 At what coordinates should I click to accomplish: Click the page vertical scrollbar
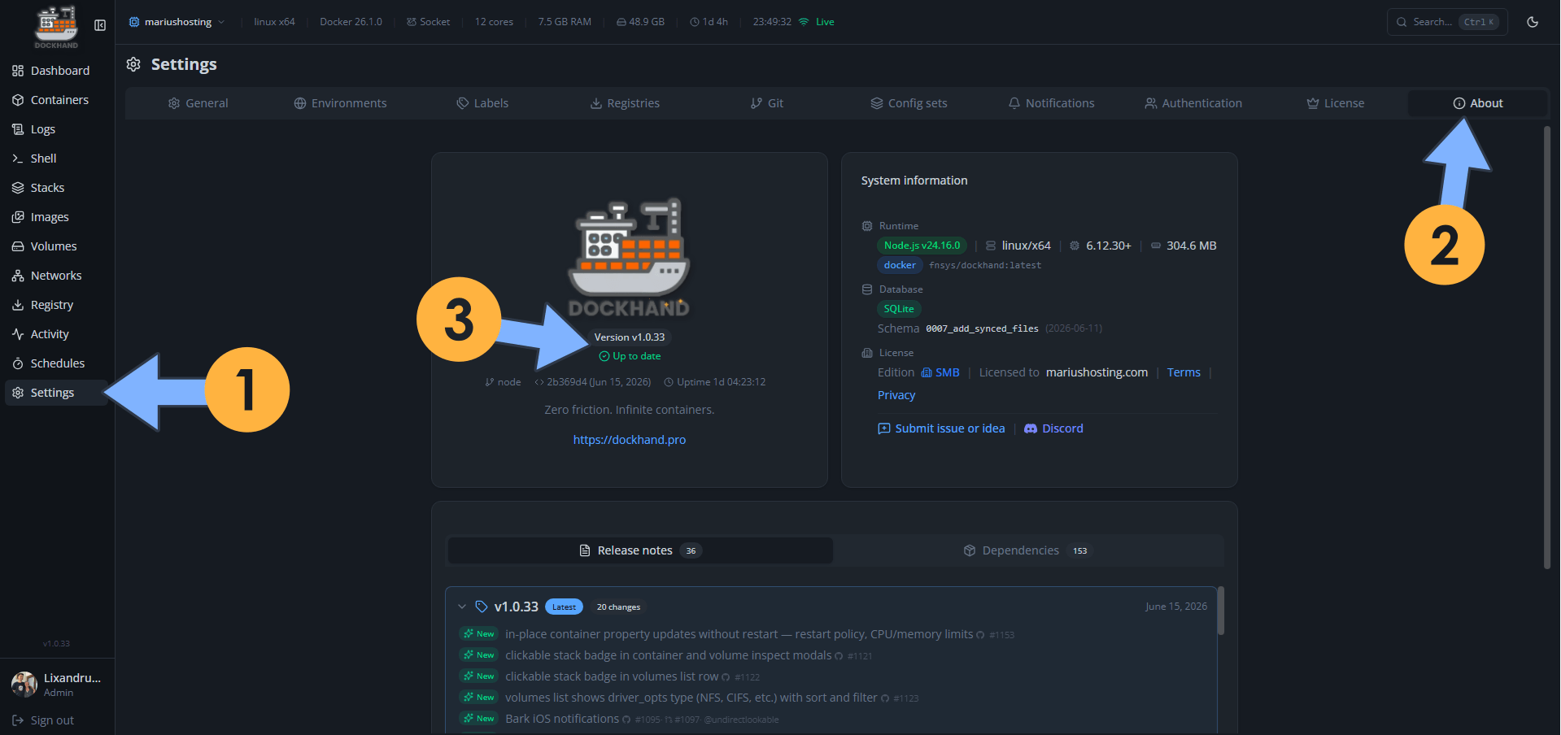(x=1547, y=348)
